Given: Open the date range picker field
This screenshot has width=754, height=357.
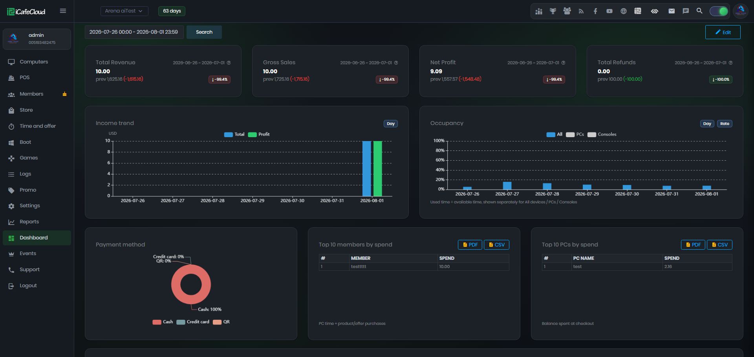Looking at the screenshot, I should coord(134,32).
